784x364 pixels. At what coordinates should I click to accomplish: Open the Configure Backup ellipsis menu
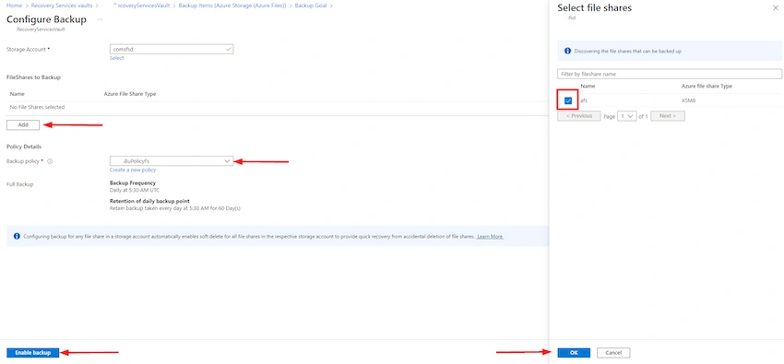(x=100, y=19)
